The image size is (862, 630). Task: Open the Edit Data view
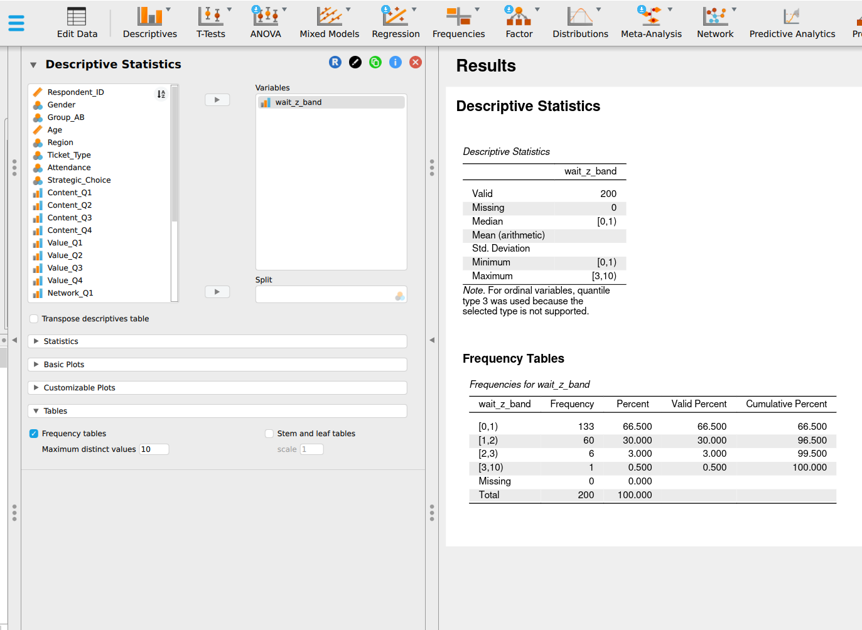tap(77, 23)
